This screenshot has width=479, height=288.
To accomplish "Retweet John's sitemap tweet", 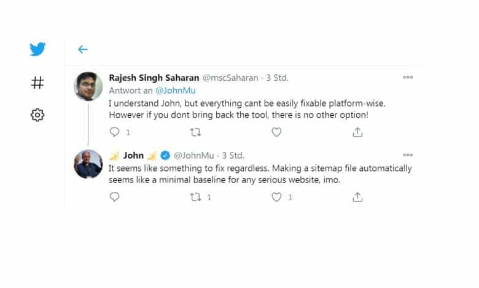I will click(195, 197).
